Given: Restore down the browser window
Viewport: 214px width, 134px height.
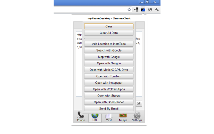Looking at the screenshot, I should pyautogui.click(x=147, y=2).
